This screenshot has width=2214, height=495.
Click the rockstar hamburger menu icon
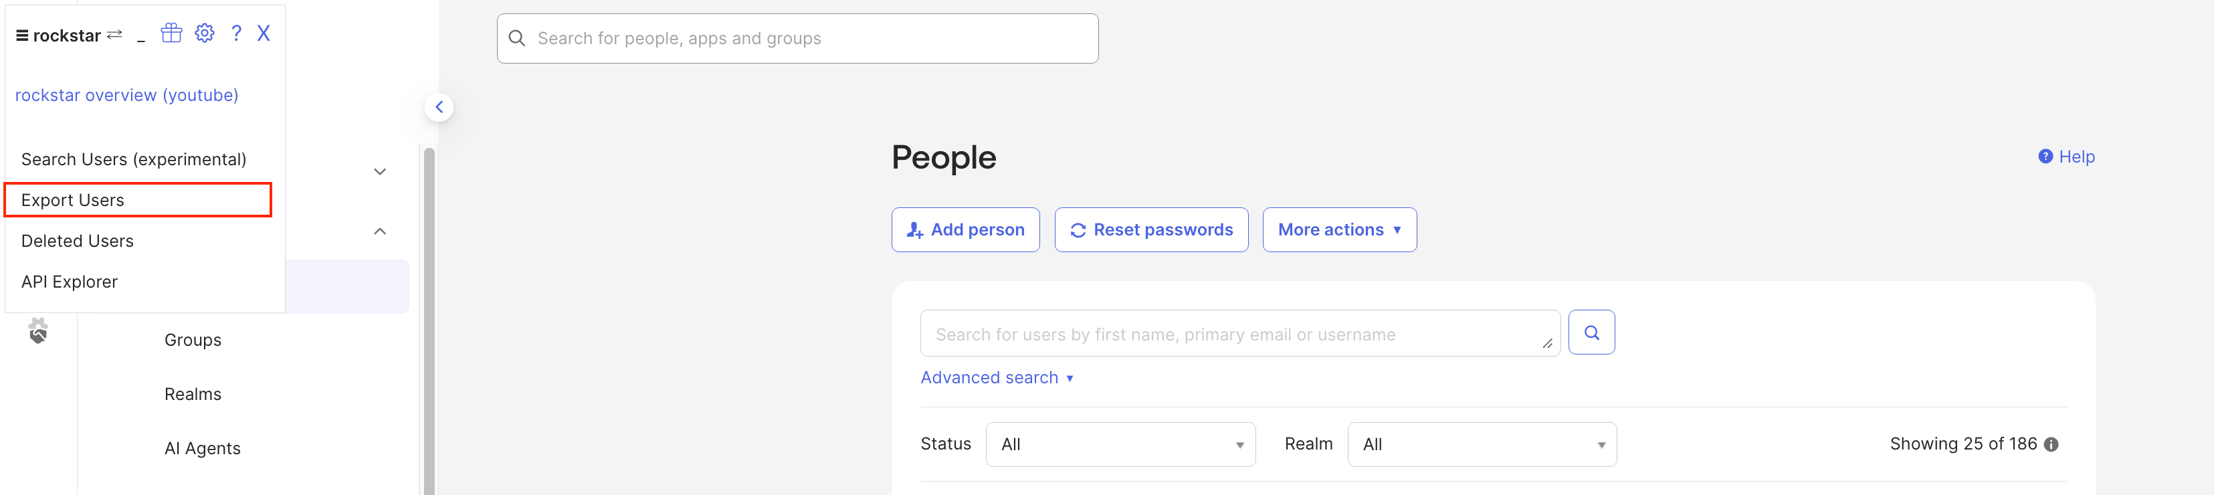pyautogui.click(x=22, y=36)
